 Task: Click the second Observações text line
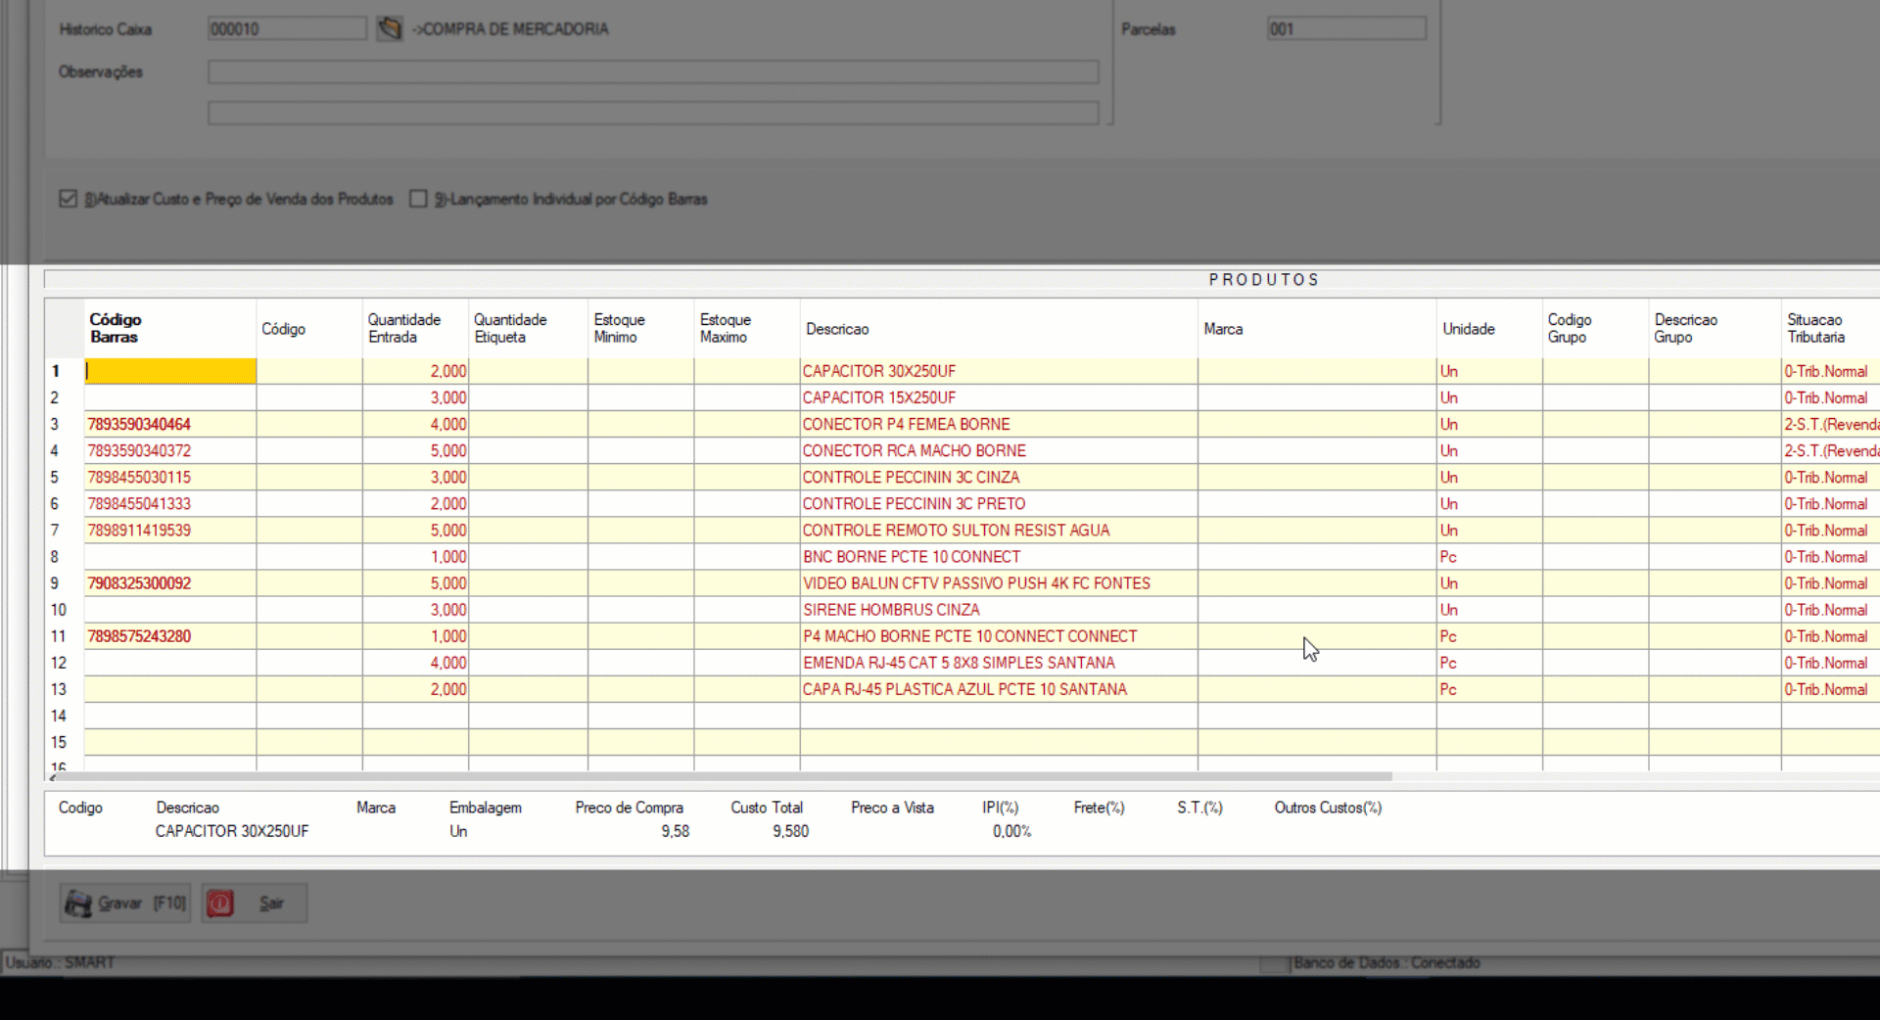(652, 114)
